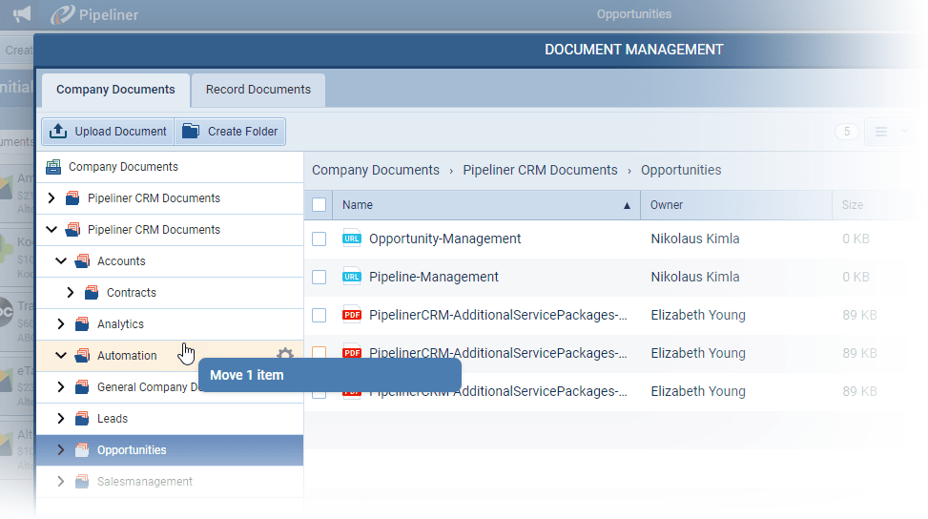
Task: Switch to the Record Documents tab
Action: [x=258, y=90]
